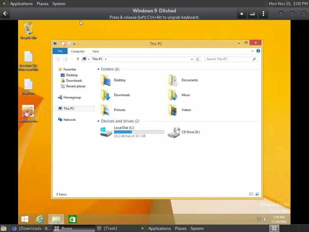The image size is (309, 232).
Task: Switch to Large icons view in status bar
Action: pyautogui.click(x=257, y=194)
